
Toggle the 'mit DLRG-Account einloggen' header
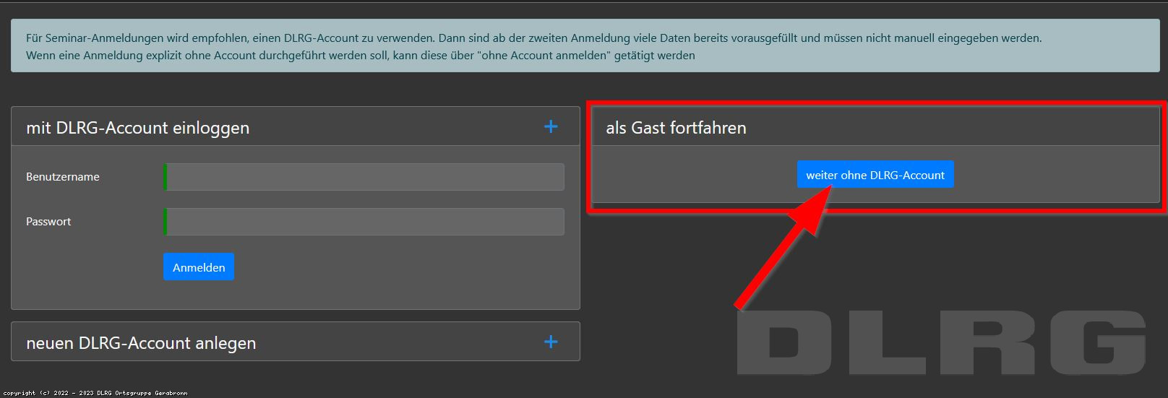pyautogui.click(x=137, y=128)
